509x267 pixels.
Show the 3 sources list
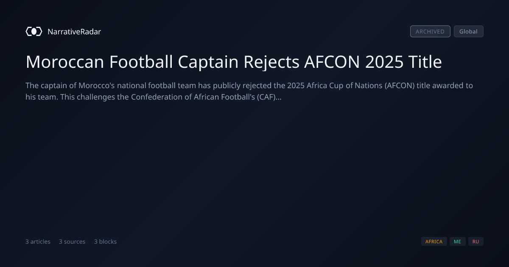click(72, 242)
